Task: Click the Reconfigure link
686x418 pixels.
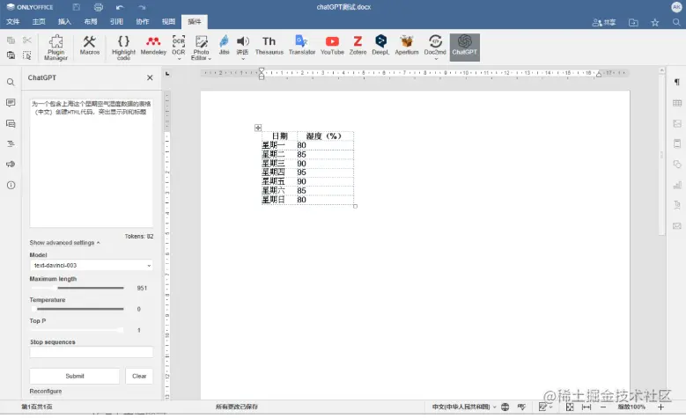Action: click(x=46, y=392)
